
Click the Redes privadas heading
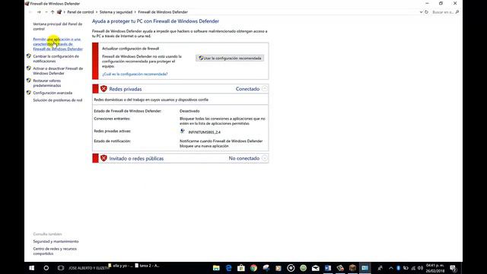click(125, 89)
